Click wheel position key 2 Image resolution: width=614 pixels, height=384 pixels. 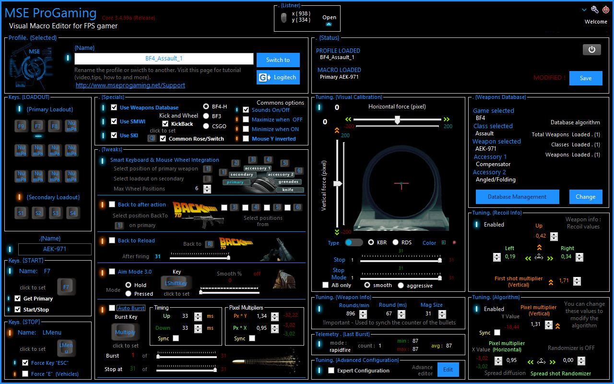pos(235,163)
